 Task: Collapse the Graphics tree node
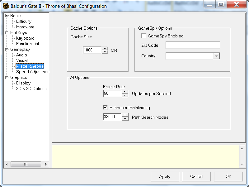[x=7, y=77]
